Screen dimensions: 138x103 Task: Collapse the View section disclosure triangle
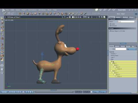(110, 28)
